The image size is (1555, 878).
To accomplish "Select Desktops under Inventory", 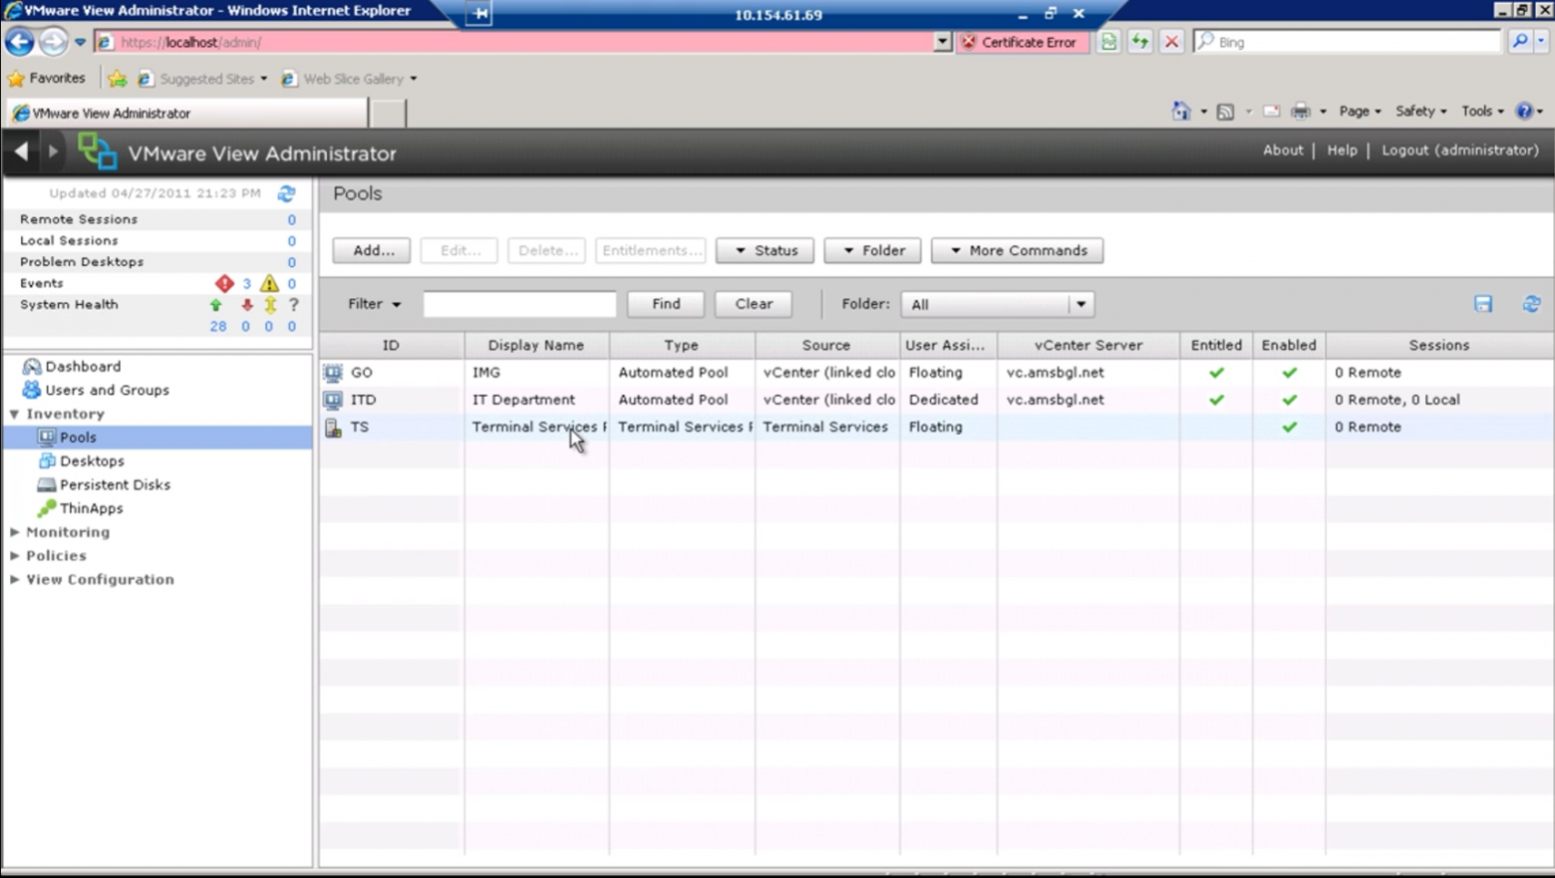I will [x=92, y=461].
